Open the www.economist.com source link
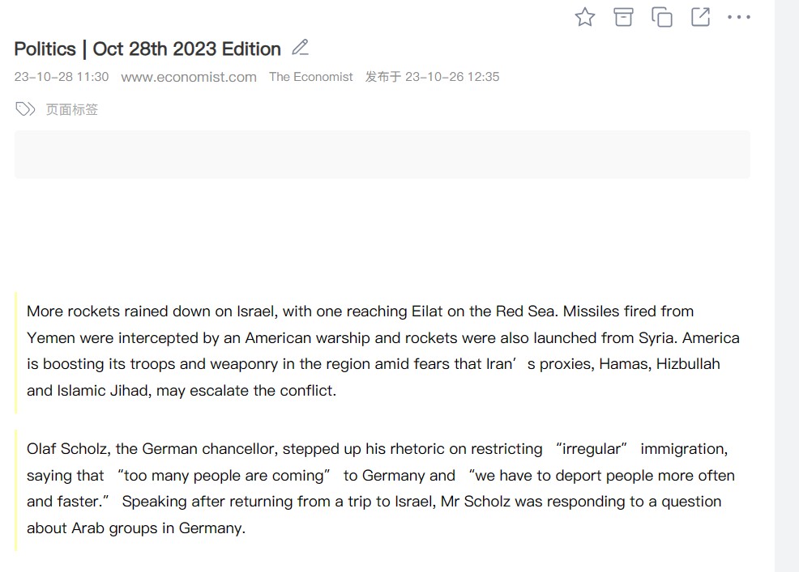 click(189, 77)
